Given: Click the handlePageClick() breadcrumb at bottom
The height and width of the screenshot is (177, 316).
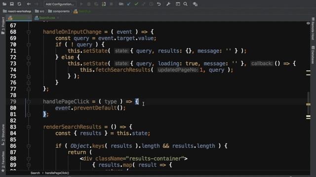Looking at the screenshot, I should click(x=57, y=173).
